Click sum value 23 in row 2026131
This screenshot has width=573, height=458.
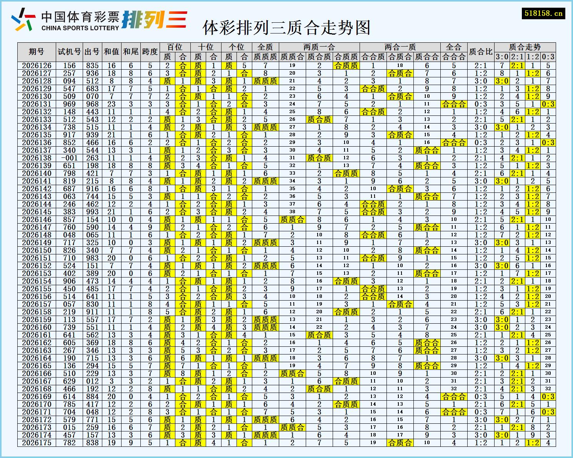(112, 104)
